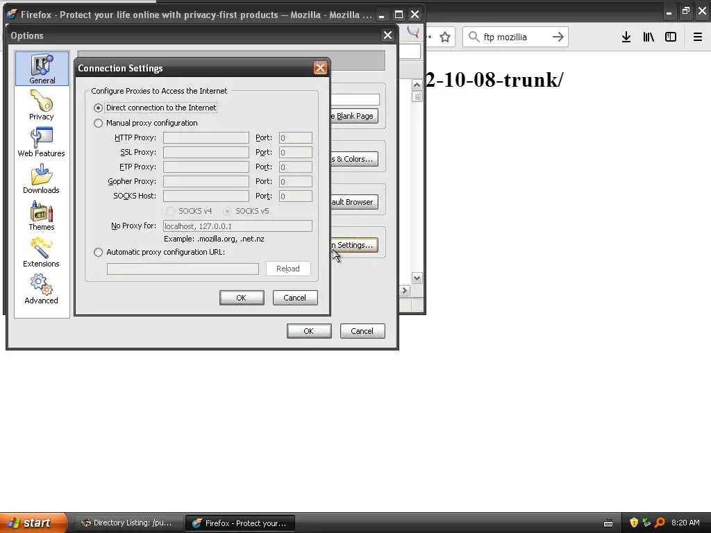Click the No Proxy for field
This screenshot has width=711, height=533.
(237, 226)
